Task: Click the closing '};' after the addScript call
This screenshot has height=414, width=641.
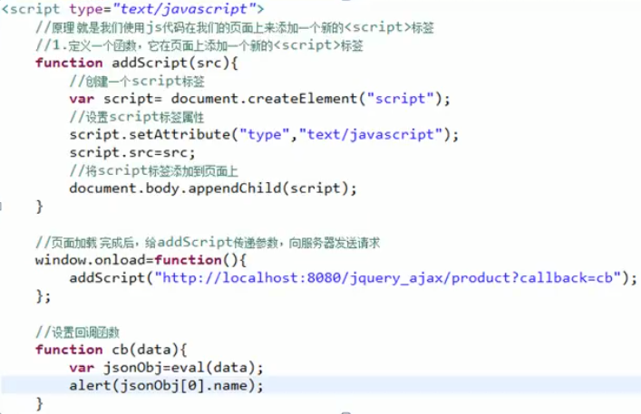Action: (x=44, y=296)
